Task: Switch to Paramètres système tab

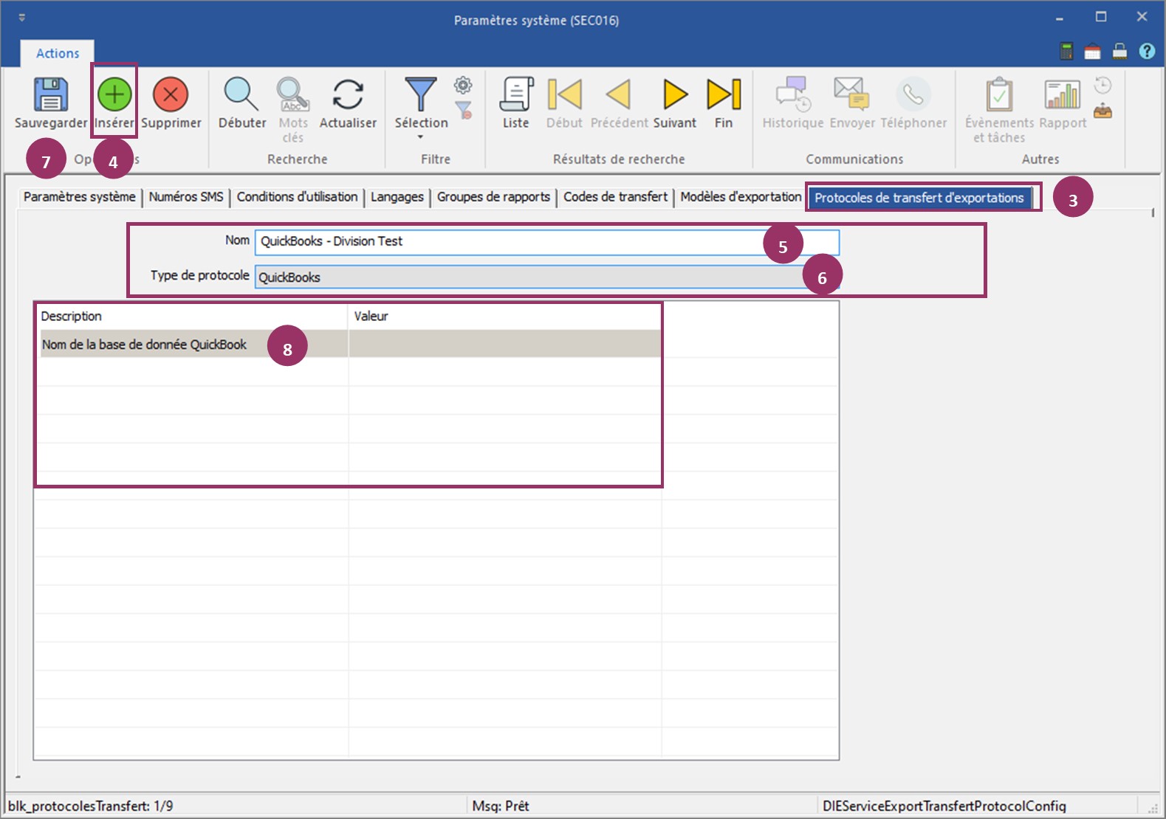Action: click(79, 196)
